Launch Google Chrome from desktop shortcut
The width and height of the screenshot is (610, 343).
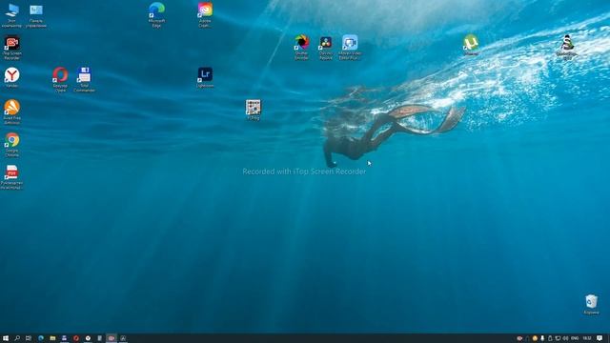click(x=11, y=144)
